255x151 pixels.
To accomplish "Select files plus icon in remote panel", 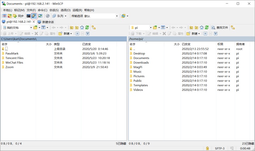I will click(205, 34).
